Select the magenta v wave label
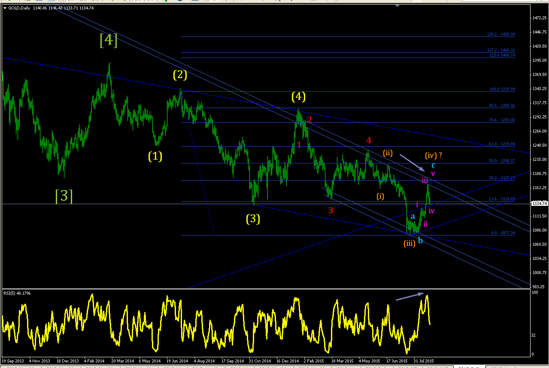Viewport: 549px width, 368px height. 433,174
